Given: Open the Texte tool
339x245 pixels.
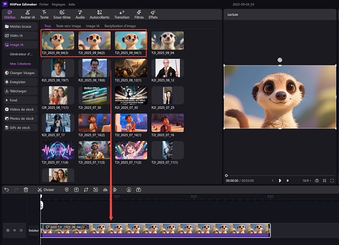Looking at the screenshot, I should (x=44, y=15).
